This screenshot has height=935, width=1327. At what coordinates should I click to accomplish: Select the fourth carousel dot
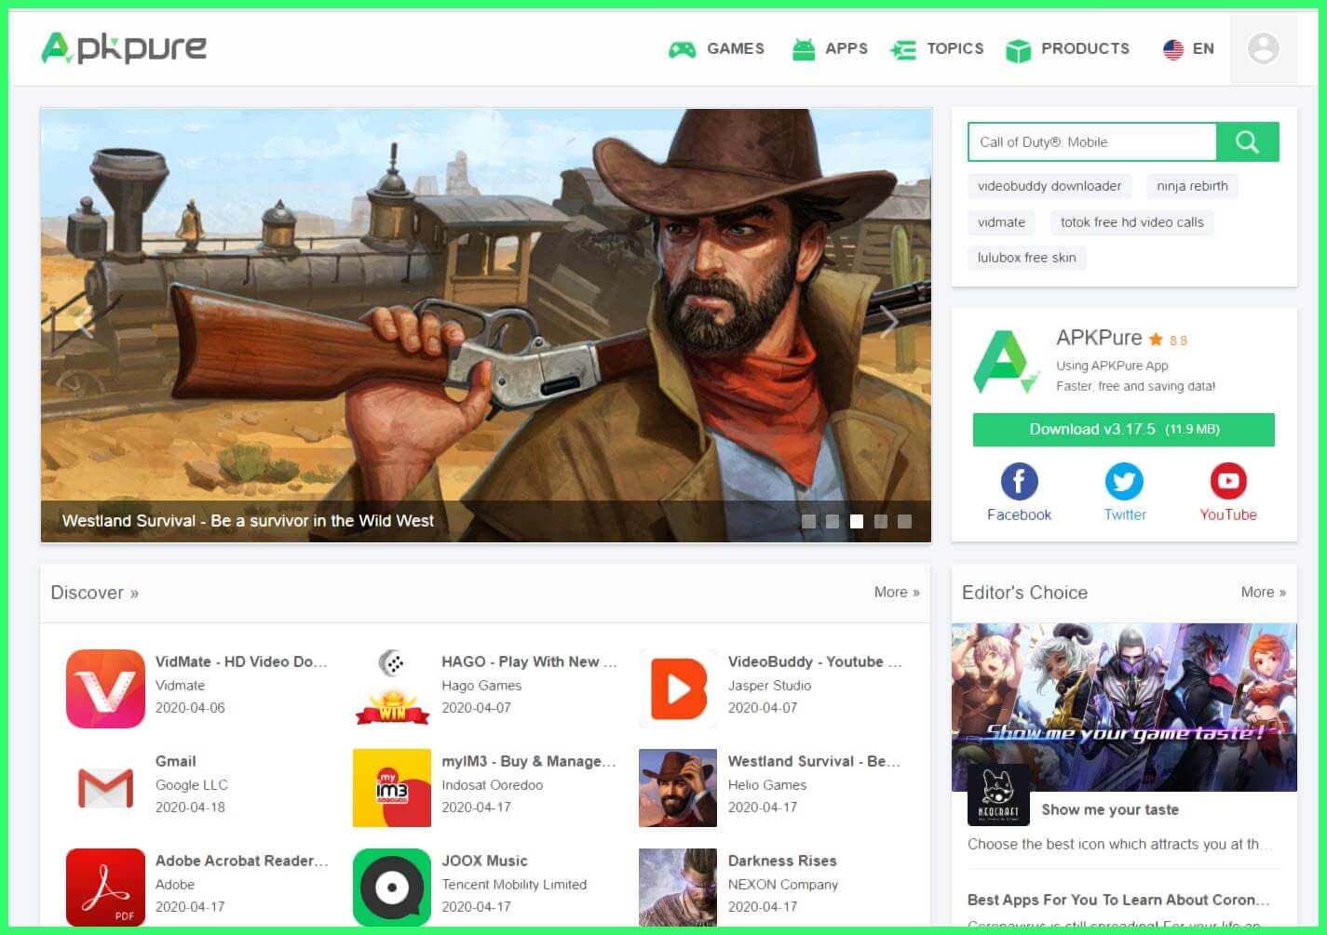(881, 521)
